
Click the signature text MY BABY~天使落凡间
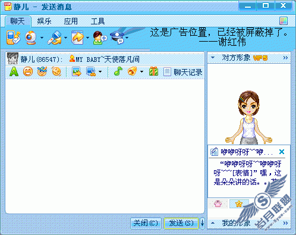point(107,59)
